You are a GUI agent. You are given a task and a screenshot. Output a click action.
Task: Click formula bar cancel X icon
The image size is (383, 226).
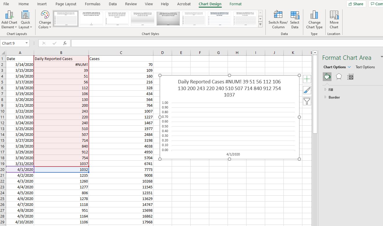coord(44,43)
